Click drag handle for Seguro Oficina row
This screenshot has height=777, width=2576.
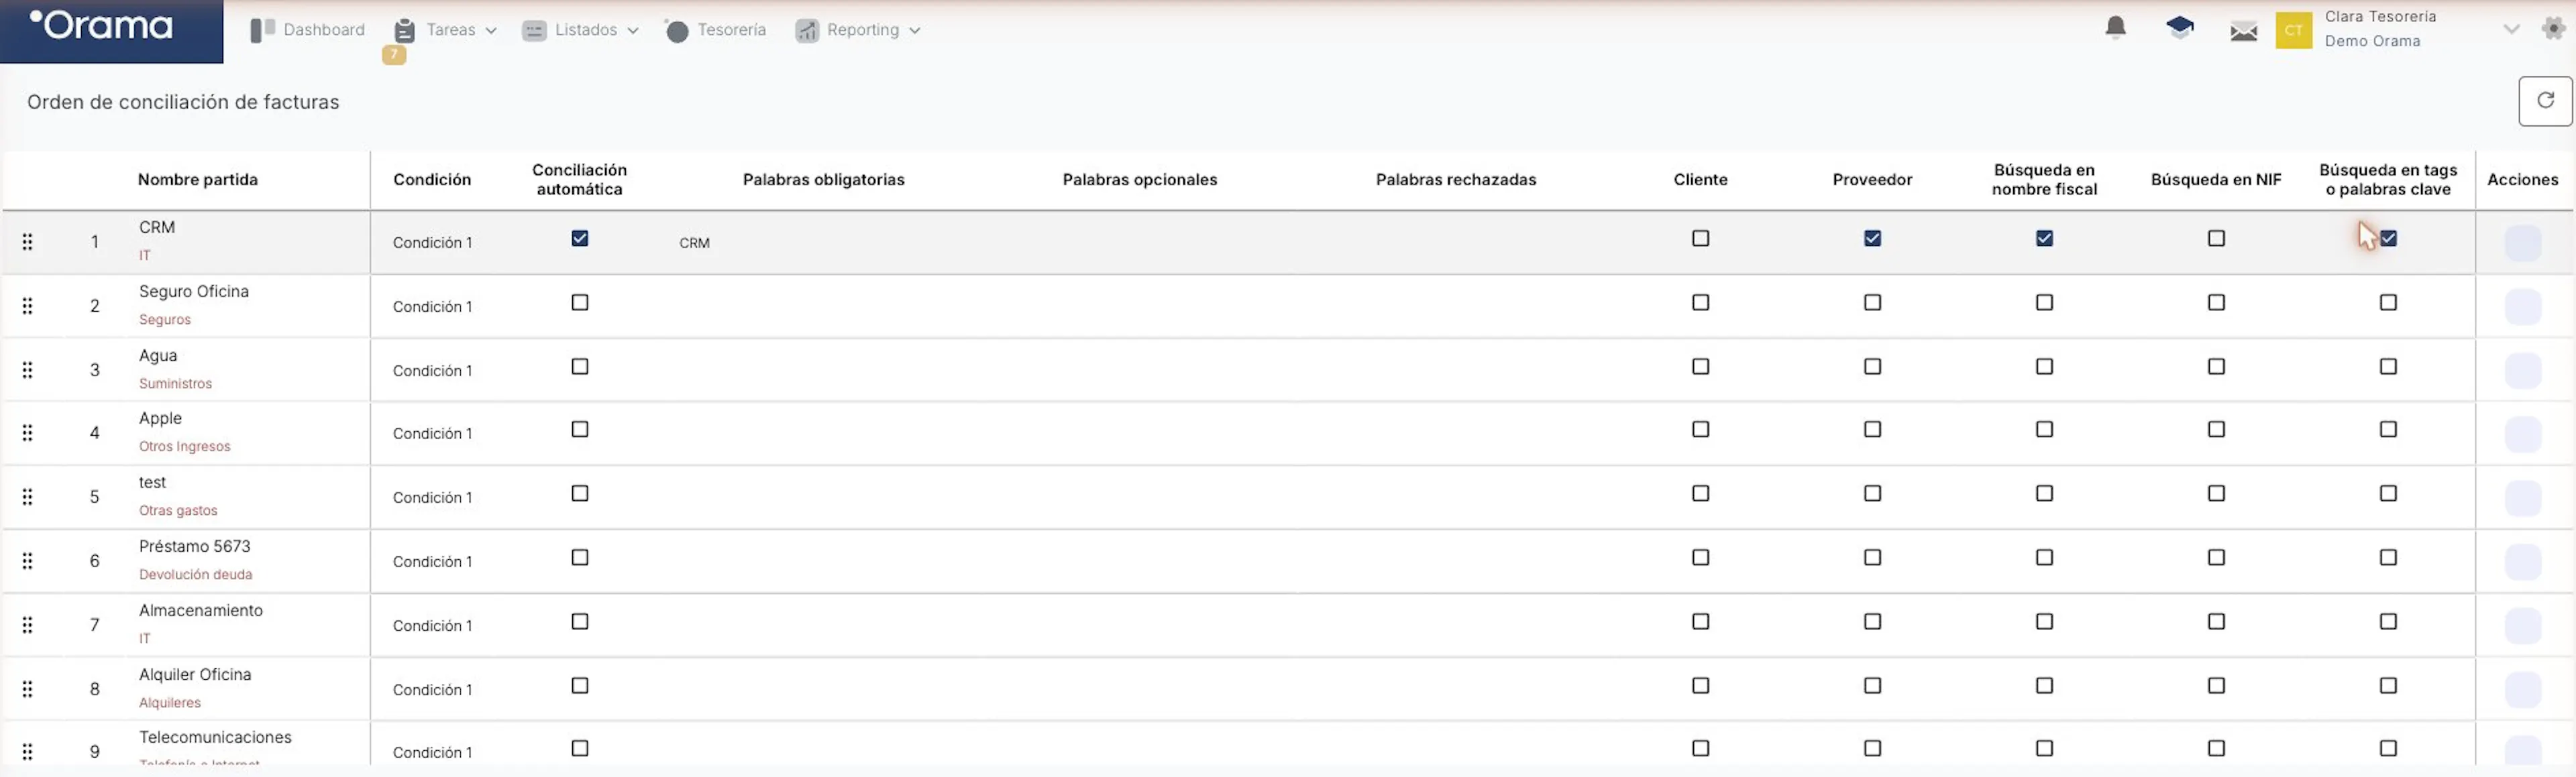[28, 306]
